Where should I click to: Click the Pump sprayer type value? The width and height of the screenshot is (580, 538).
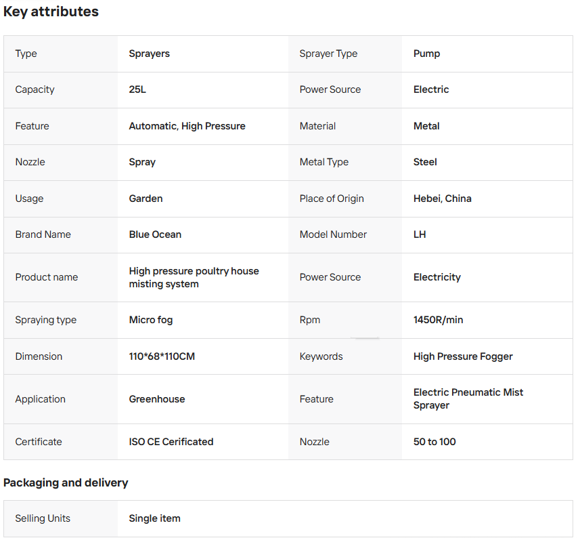pyautogui.click(x=426, y=54)
